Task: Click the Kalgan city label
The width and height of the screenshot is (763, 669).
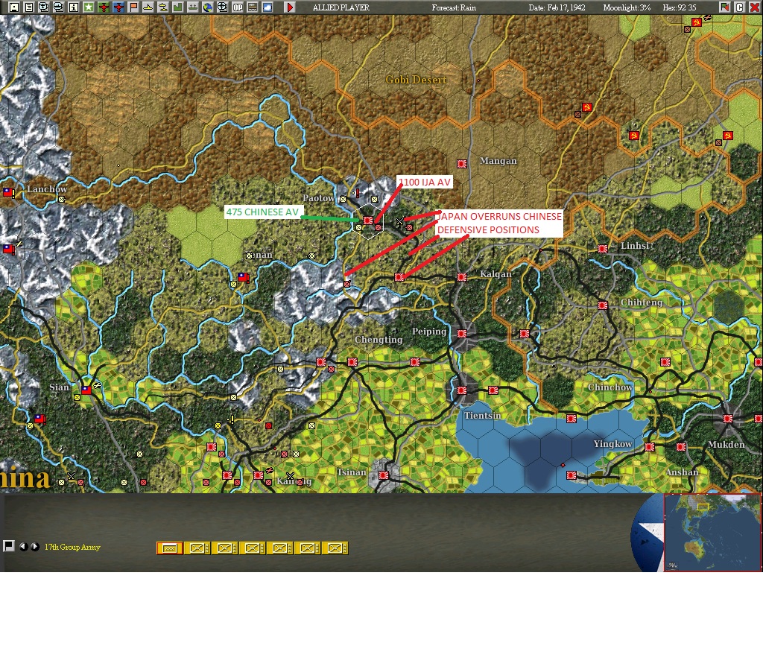Action: (x=496, y=274)
